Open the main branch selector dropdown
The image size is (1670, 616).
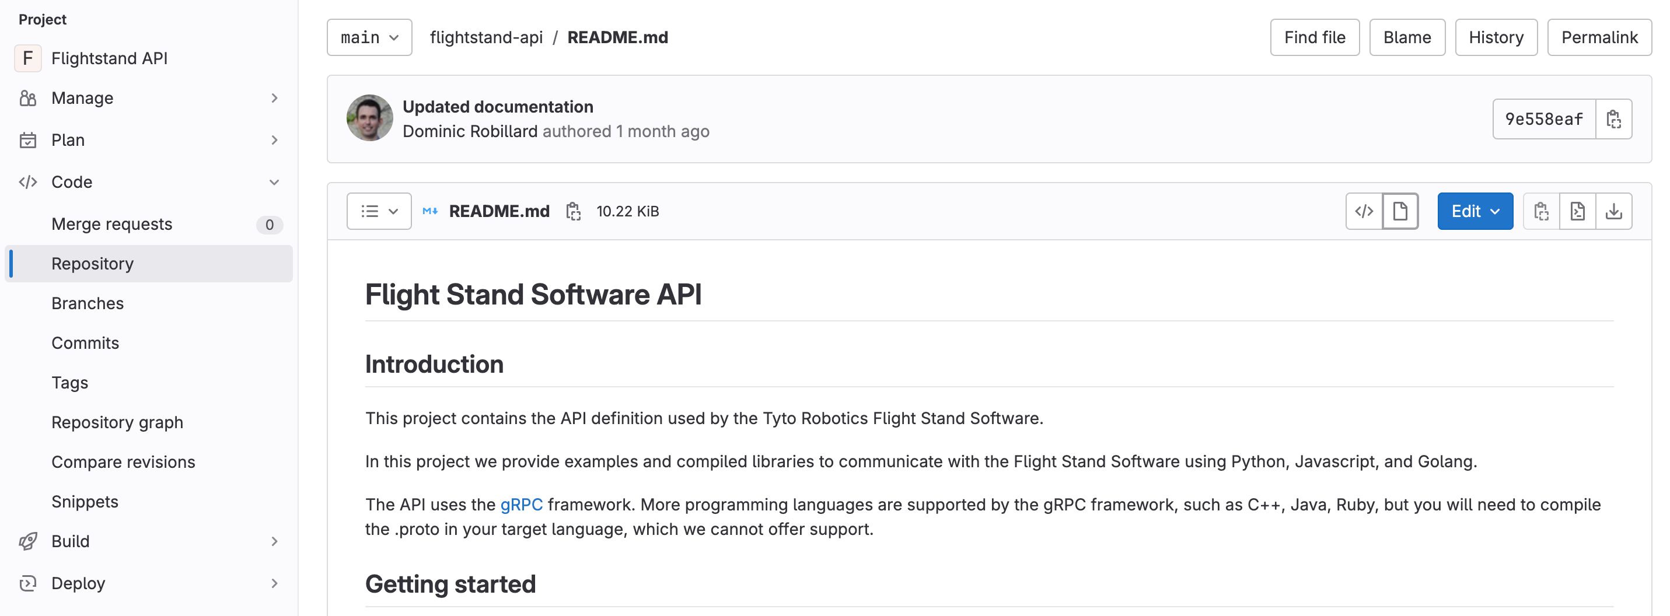click(x=369, y=37)
